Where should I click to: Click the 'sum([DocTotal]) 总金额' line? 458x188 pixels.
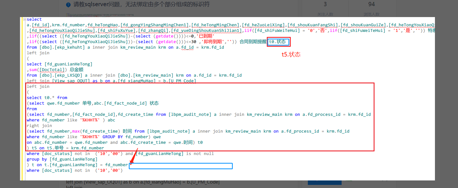[55, 70]
